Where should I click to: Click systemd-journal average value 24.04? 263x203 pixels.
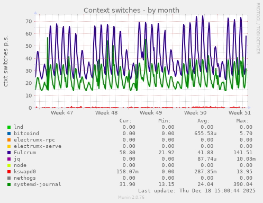coord(205,184)
